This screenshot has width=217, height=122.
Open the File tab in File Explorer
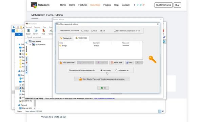(19, 34)
